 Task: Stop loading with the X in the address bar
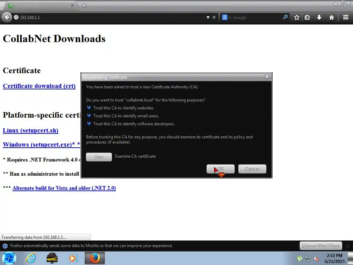click(214, 17)
